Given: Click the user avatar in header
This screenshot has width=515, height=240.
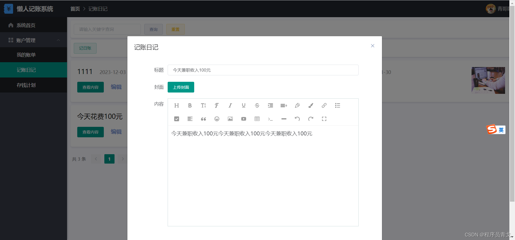Looking at the screenshot, I should point(491,9).
